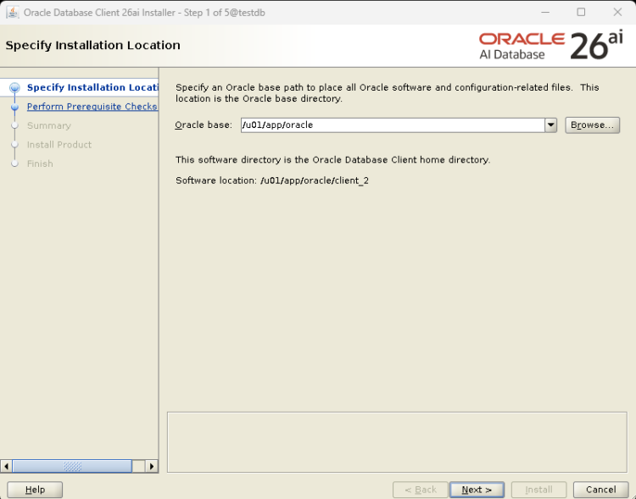
Task: Click the Specify Installation Location step bullet
Action: coord(15,87)
